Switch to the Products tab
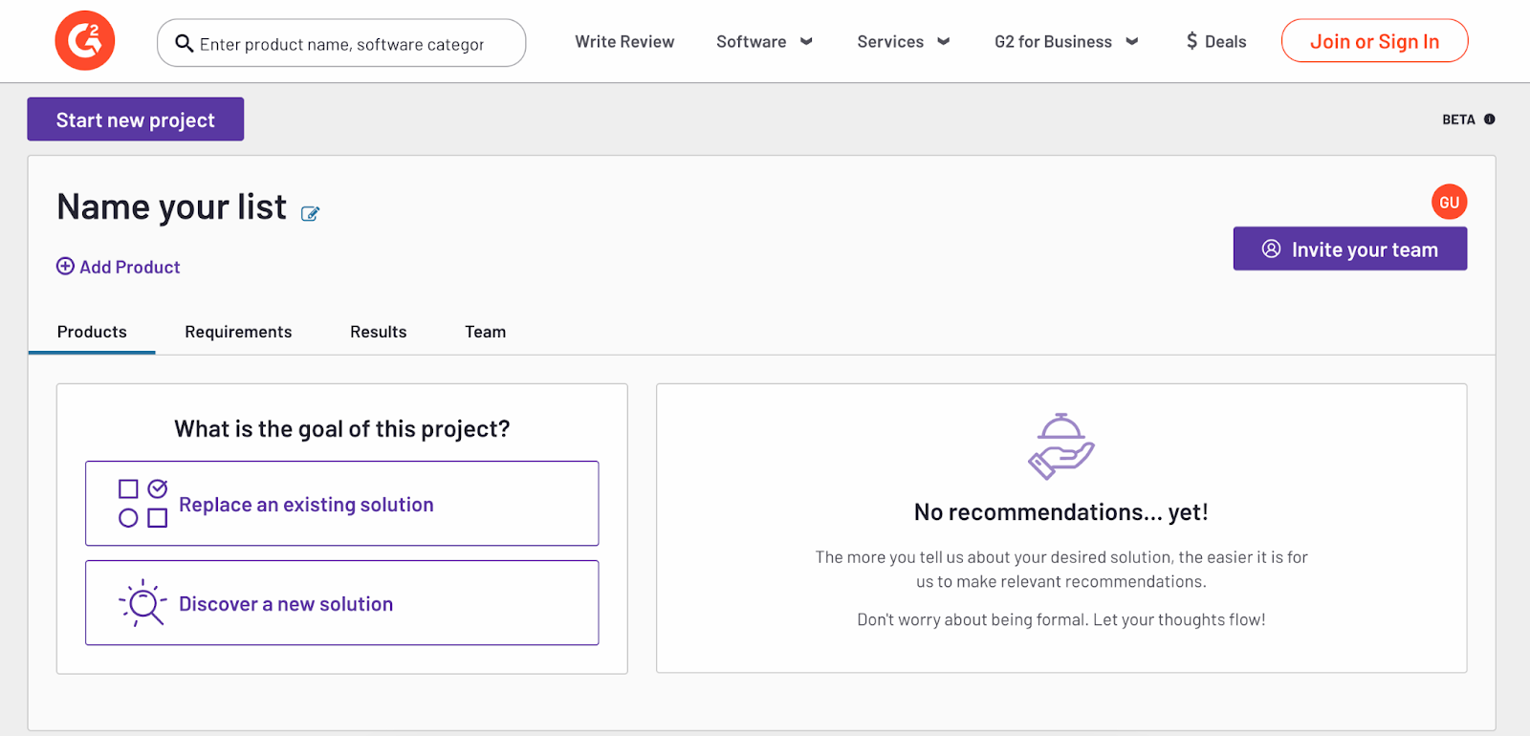Screen dimensions: 1530x736 (x=92, y=332)
